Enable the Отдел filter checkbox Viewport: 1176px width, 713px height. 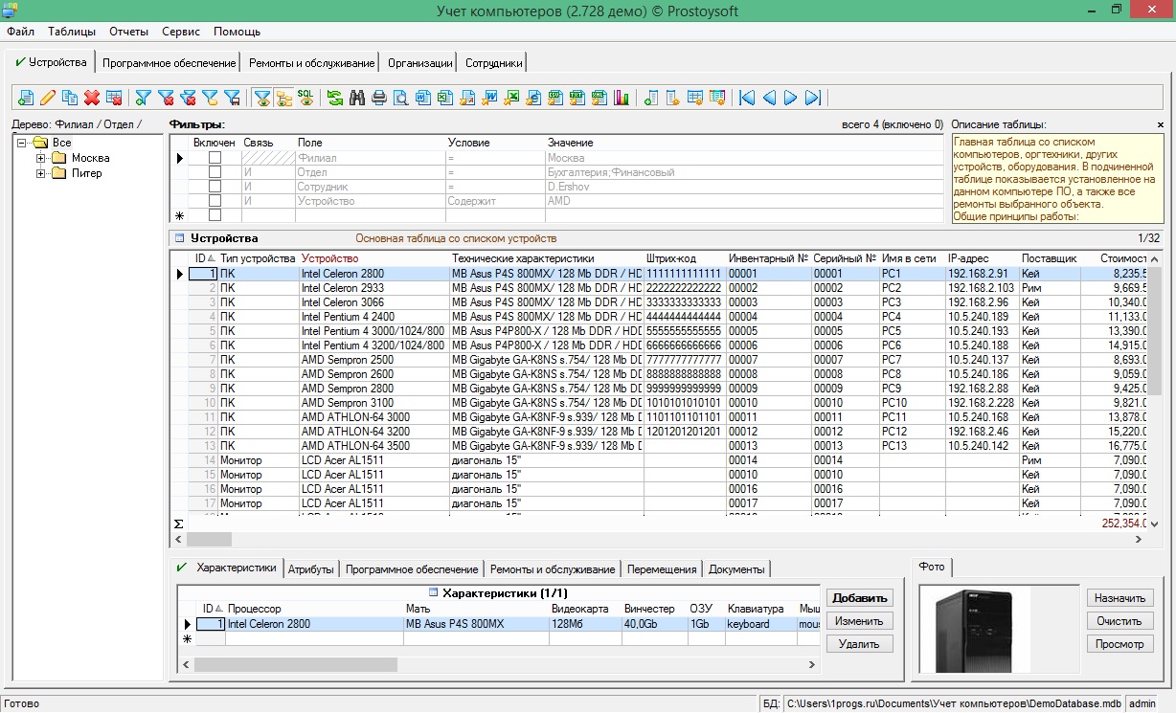[x=215, y=172]
